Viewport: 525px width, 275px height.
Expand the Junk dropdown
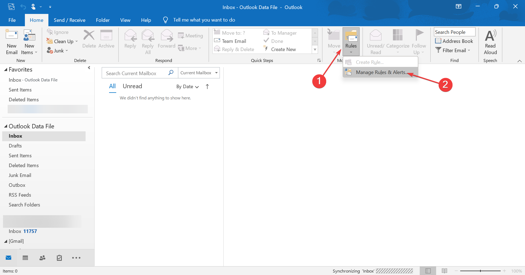point(67,51)
